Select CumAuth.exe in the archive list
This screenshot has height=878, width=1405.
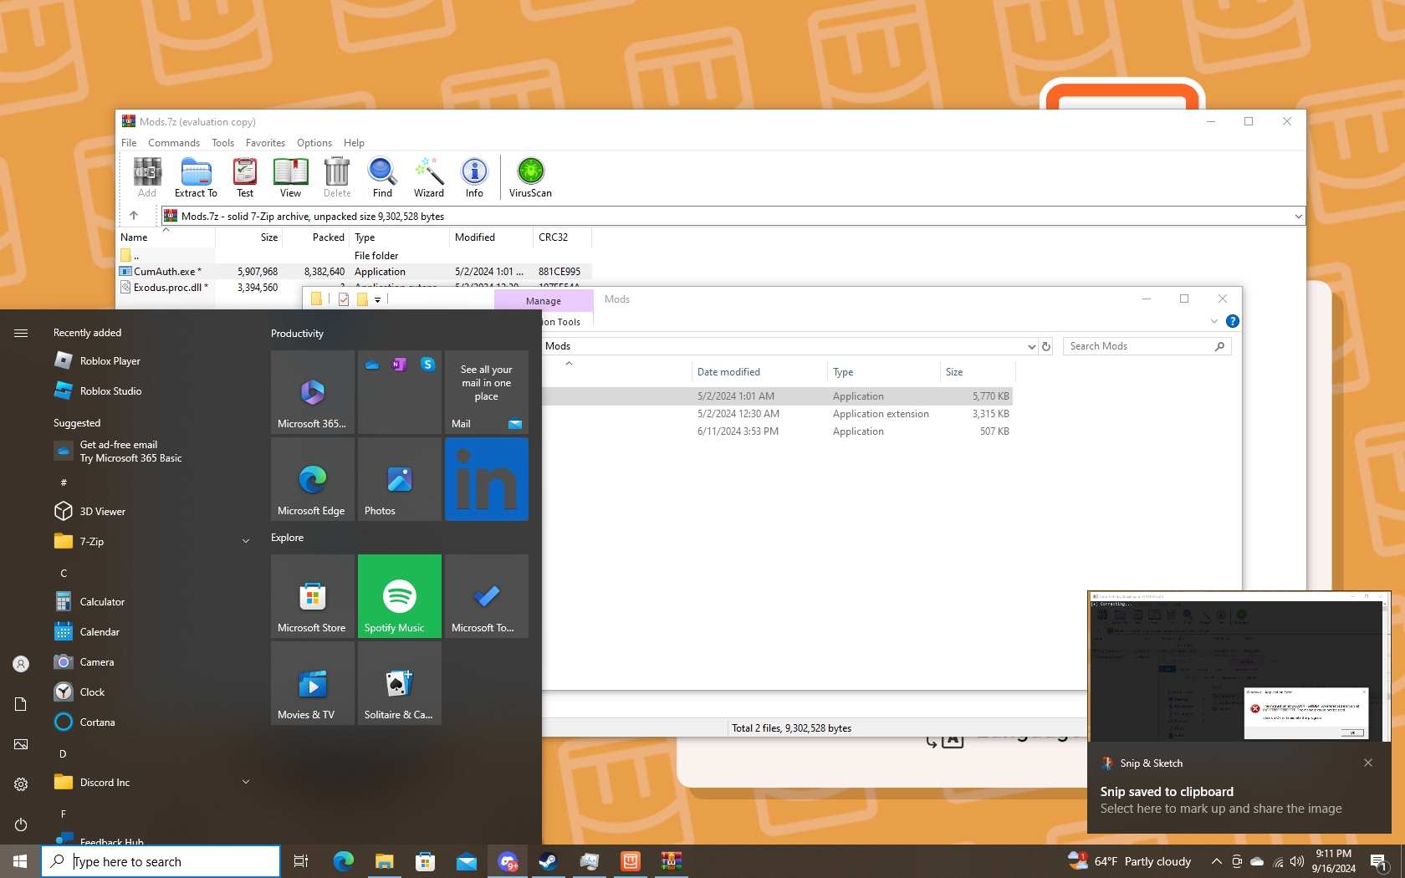(166, 272)
